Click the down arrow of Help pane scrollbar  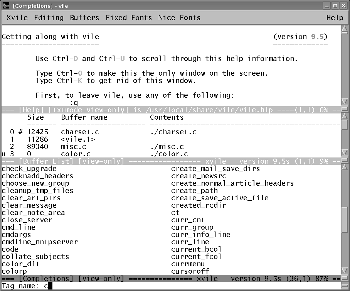[x=344, y=102]
